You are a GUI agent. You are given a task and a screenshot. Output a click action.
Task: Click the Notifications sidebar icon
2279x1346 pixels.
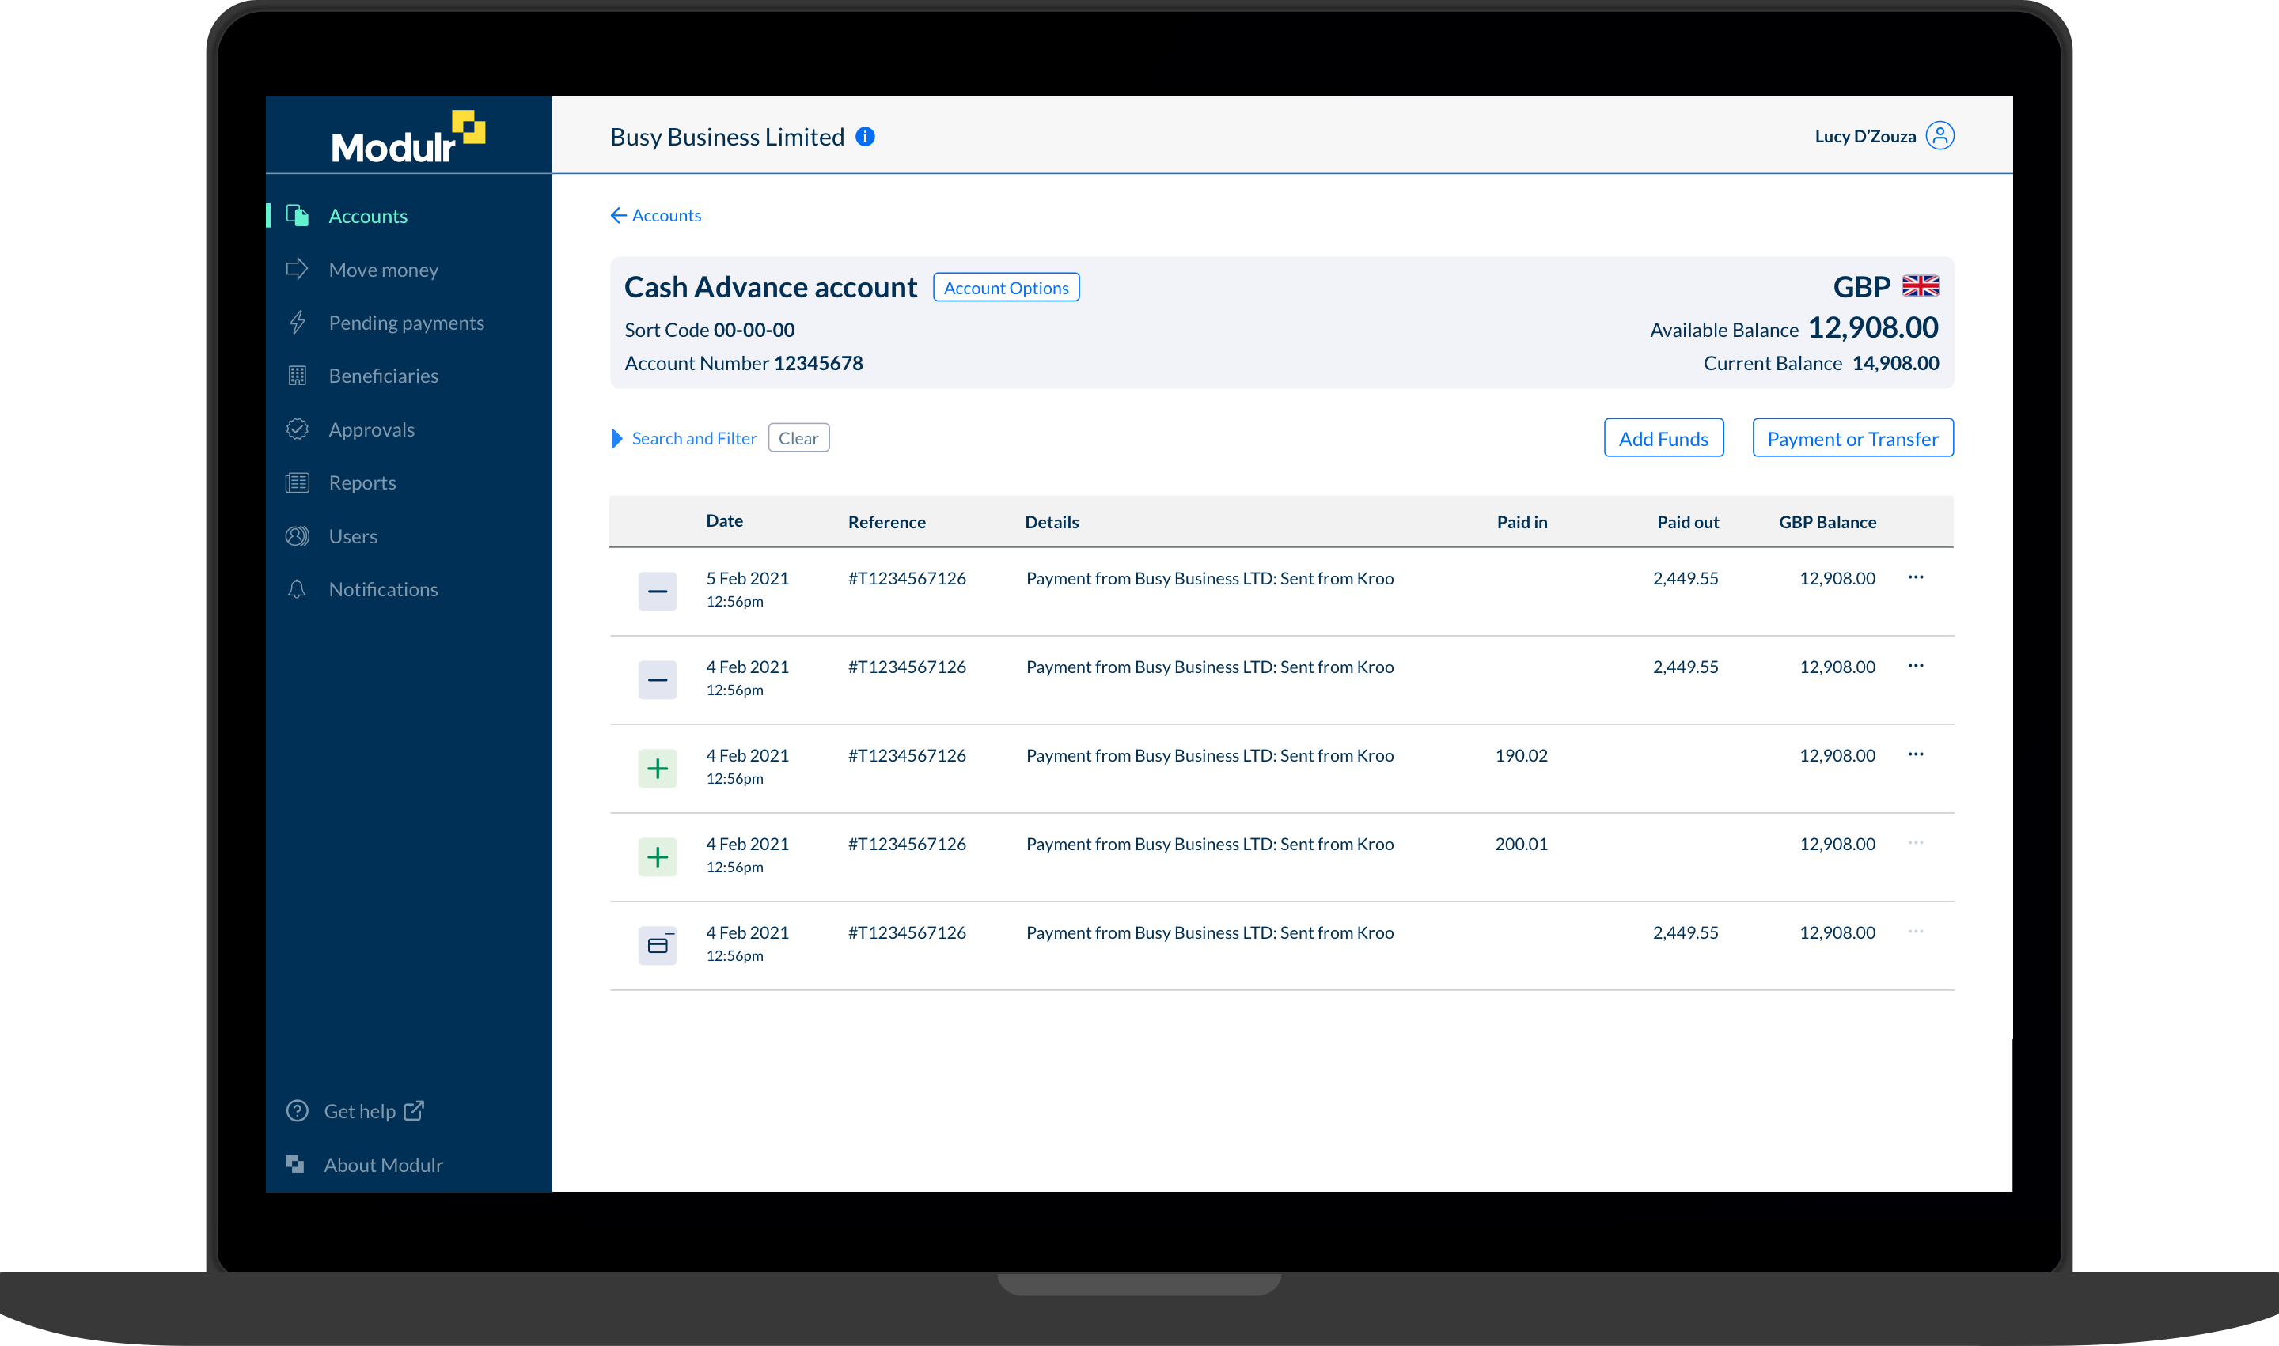click(x=297, y=588)
